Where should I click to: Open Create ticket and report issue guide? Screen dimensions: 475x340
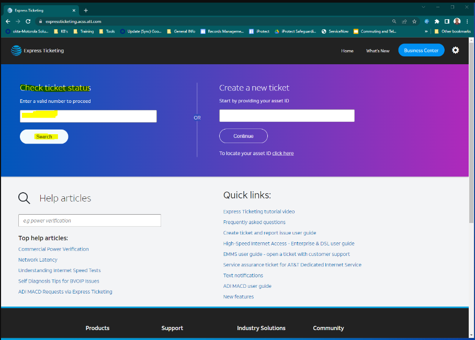point(269,233)
